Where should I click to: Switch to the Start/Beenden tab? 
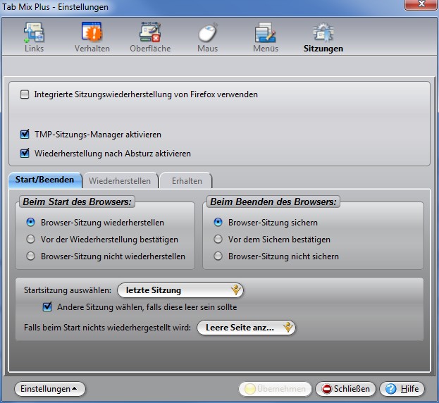click(x=45, y=180)
